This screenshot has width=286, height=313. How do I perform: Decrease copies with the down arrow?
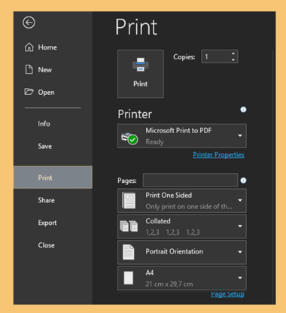pyautogui.click(x=233, y=60)
